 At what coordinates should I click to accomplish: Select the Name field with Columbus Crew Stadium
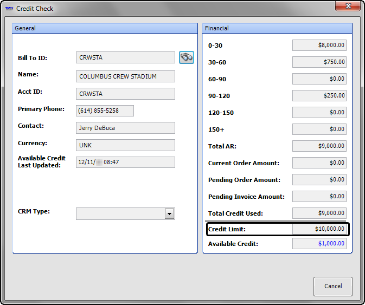click(125, 76)
